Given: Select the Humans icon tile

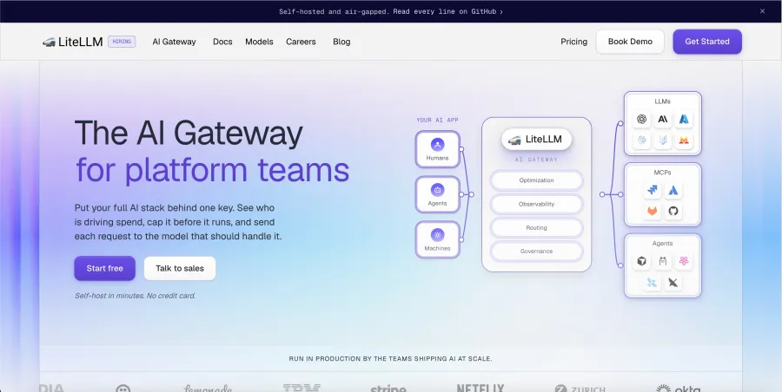Looking at the screenshot, I should (437, 149).
